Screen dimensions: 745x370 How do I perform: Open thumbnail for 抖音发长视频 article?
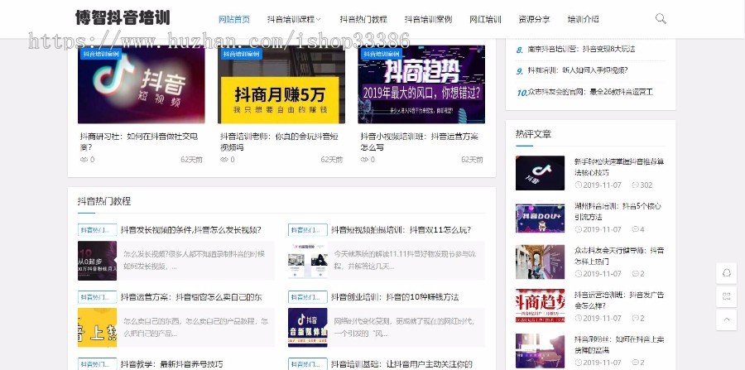coord(98,261)
